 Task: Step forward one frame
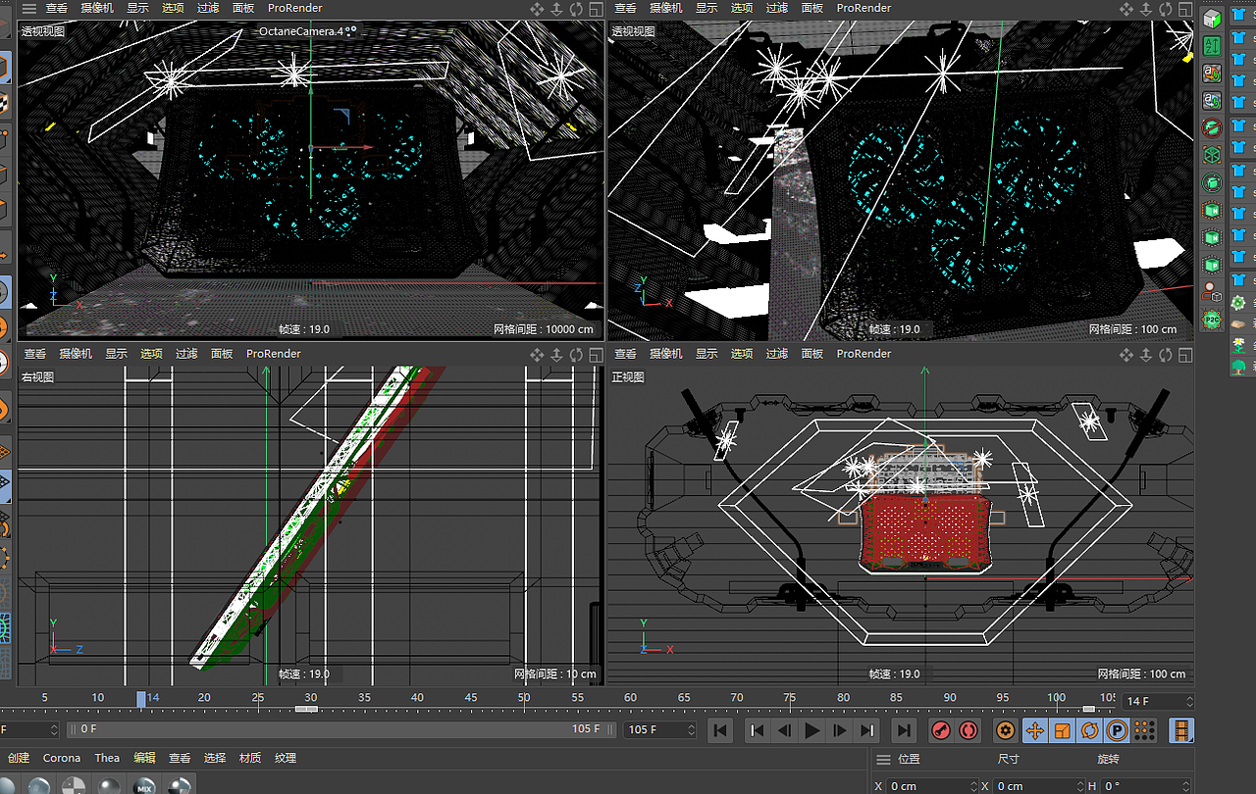click(839, 730)
